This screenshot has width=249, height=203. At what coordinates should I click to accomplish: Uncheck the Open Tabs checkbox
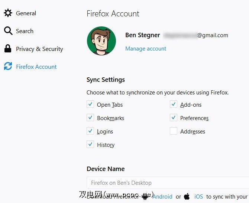(90, 104)
